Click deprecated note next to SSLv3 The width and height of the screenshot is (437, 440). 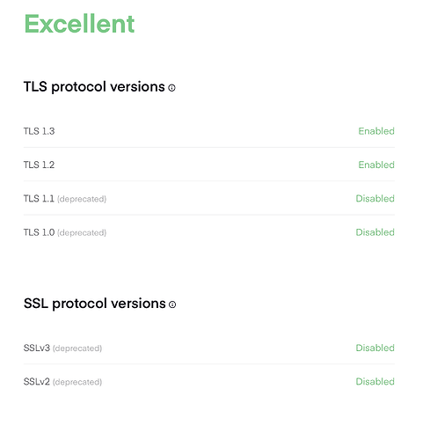coord(77,348)
